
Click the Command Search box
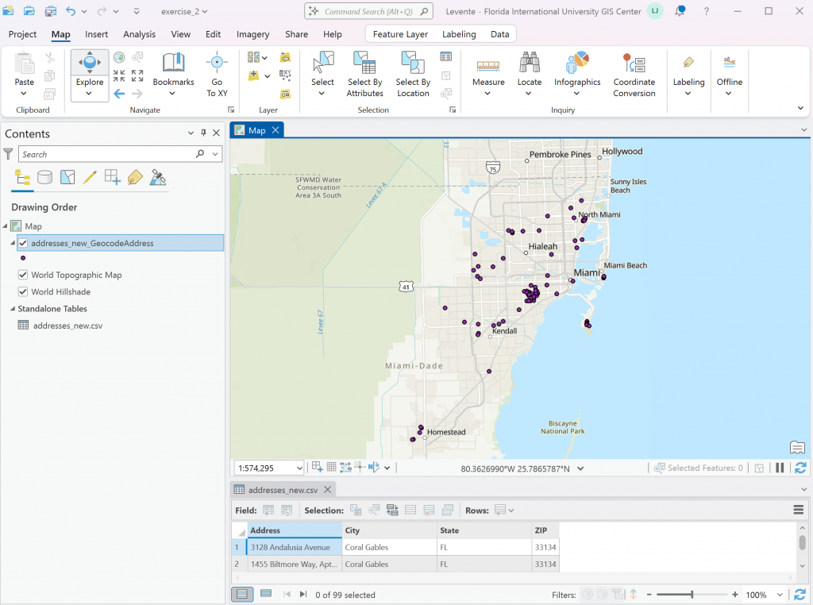click(368, 11)
